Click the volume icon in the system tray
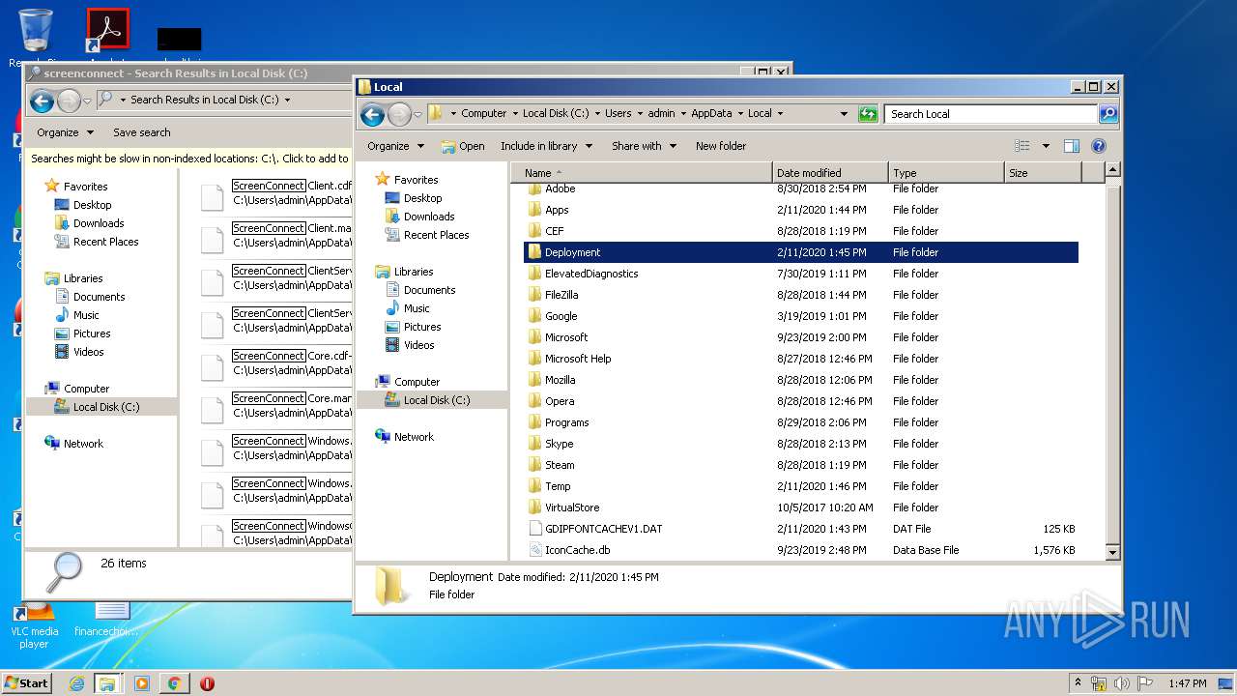This screenshot has width=1237, height=696. [1121, 683]
